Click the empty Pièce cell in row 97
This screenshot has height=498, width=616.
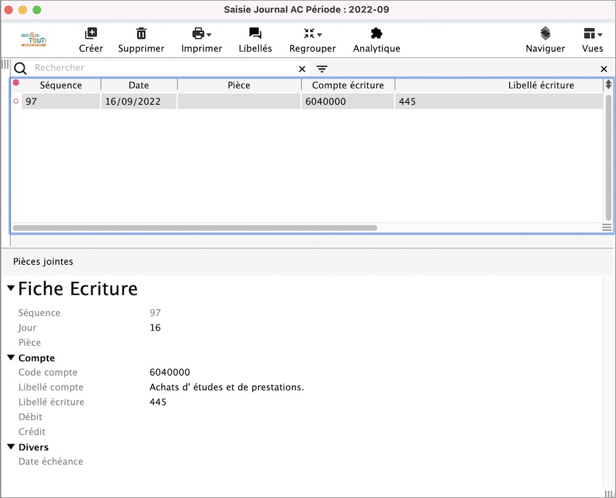pyautogui.click(x=239, y=101)
